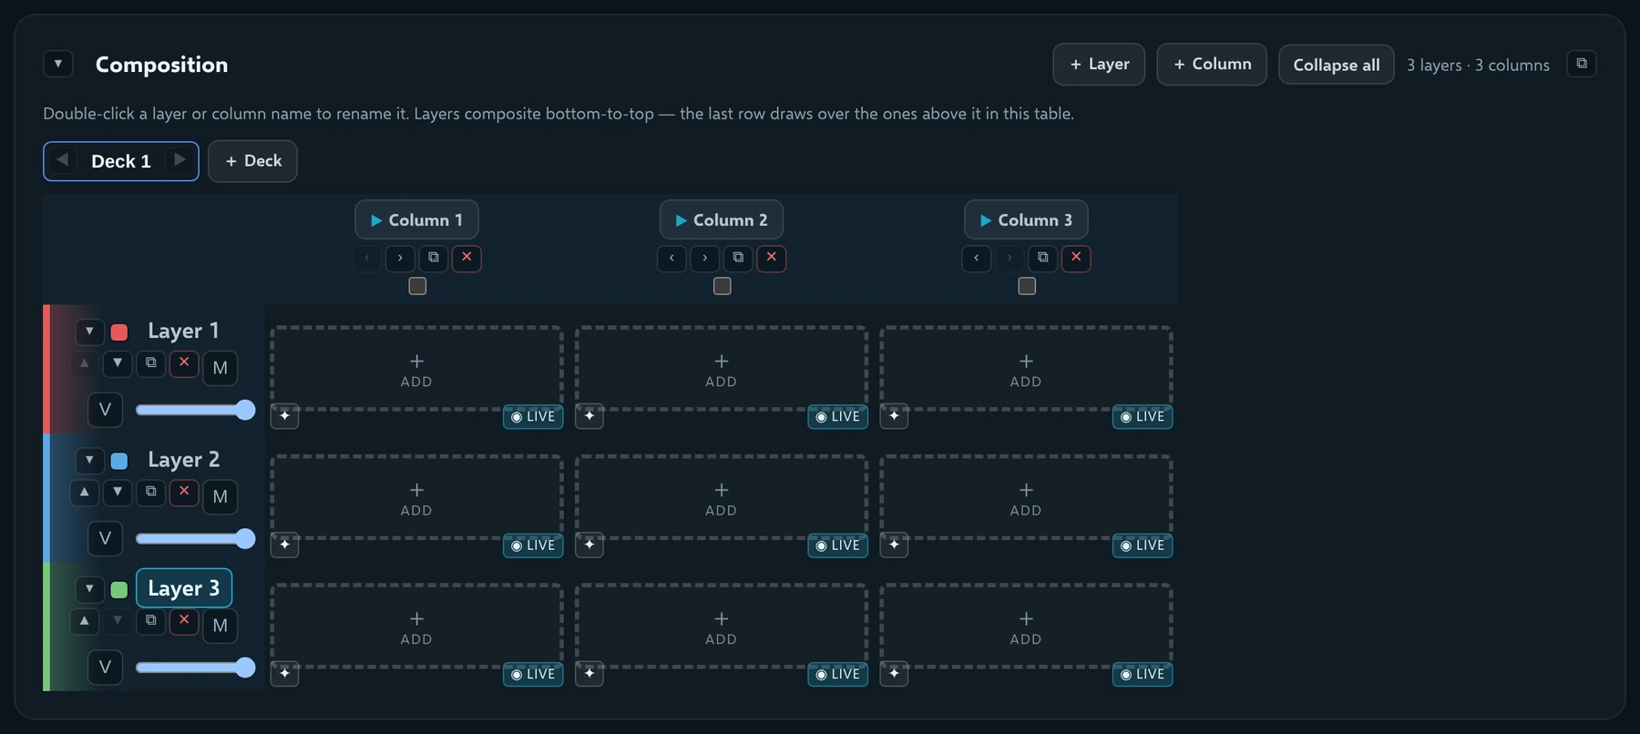
Task: Delete Layer 2 with the red X
Action: pos(184,492)
